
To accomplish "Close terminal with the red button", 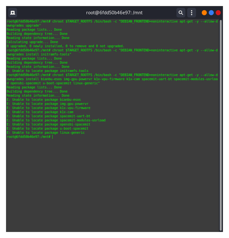I will pos(218,13).
